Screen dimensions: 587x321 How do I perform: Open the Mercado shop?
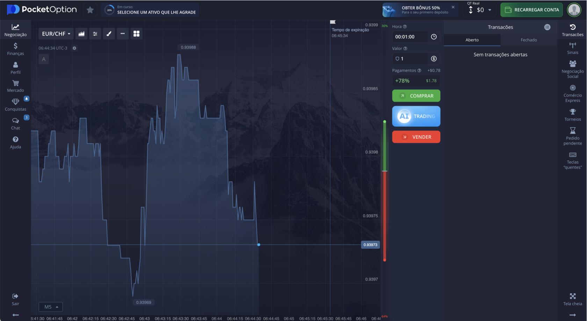click(x=15, y=86)
